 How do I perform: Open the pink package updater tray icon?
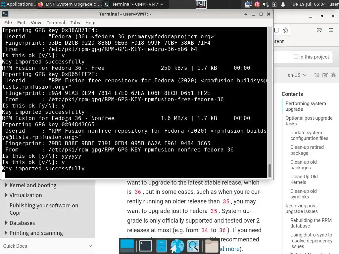coord(257,4)
